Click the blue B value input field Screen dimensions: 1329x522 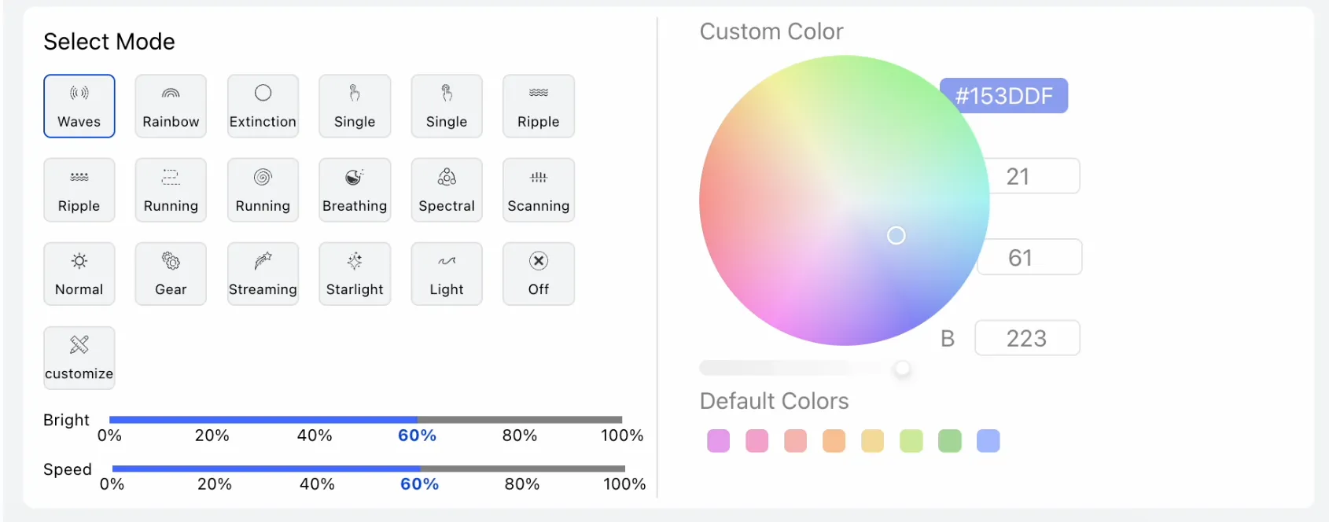[1026, 338]
